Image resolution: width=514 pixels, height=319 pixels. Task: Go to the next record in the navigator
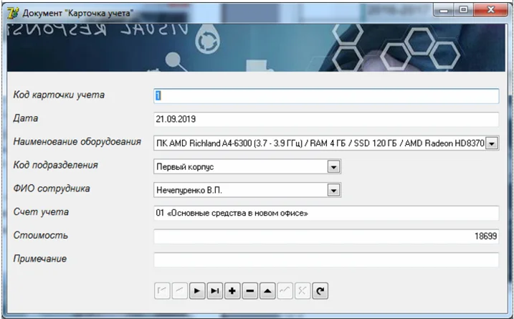click(x=197, y=291)
